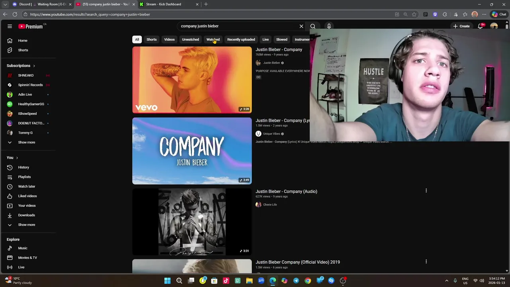Switch to Stream - Kick Dashboard tab
The image size is (510, 287).
coord(169,4)
